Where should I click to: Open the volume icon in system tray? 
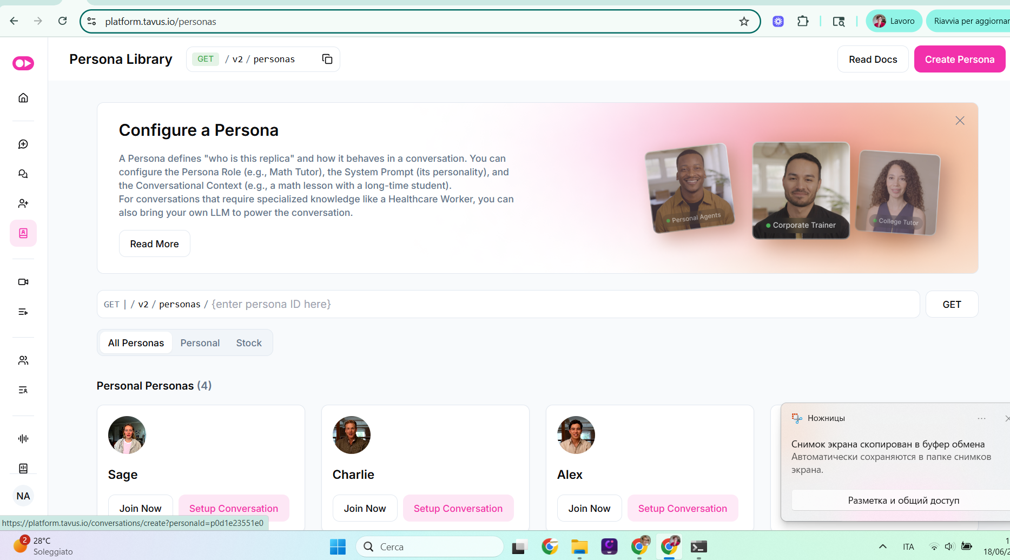click(x=949, y=546)
